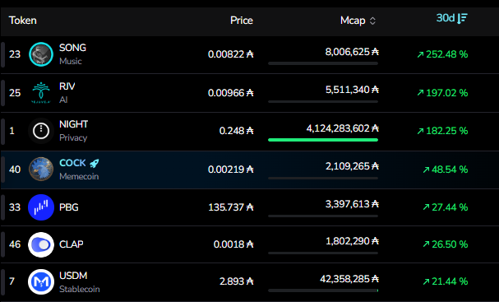Viewport: 499px width, 302px height.
Task: Open the USDM token logo
Action: [41, 281]
